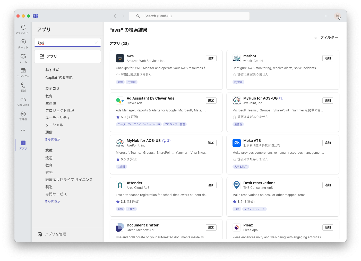
Task: Add MyHub for AOS-UG with 追加
Action: [x=328, y=101]
